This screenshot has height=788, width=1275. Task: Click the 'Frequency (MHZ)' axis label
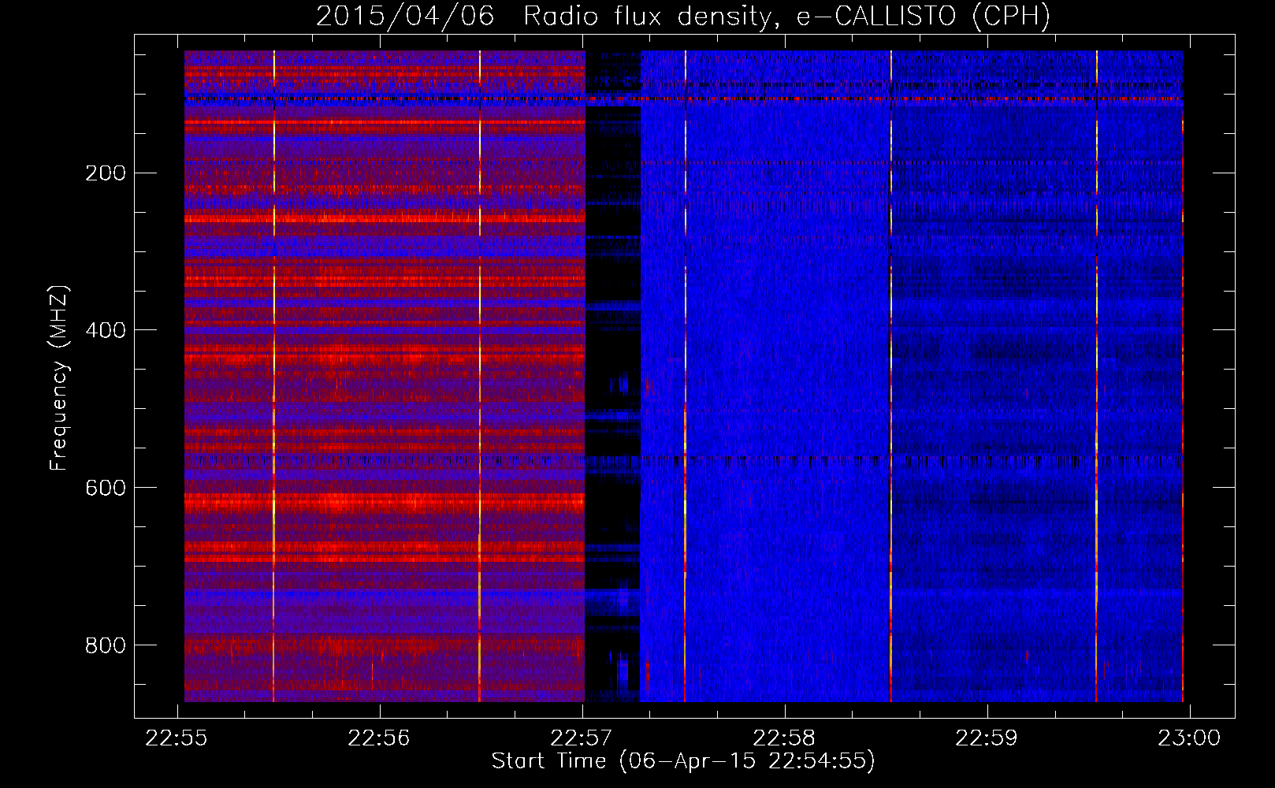(59, 378)
